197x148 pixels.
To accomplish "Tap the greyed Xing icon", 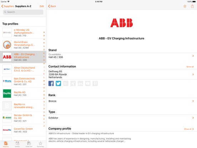I will pos(73,83).
